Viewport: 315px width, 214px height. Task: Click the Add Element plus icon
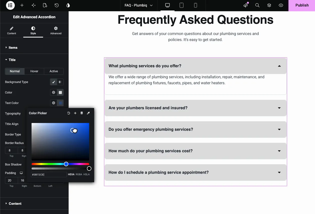pyautogui.click(x=22, y=5)
